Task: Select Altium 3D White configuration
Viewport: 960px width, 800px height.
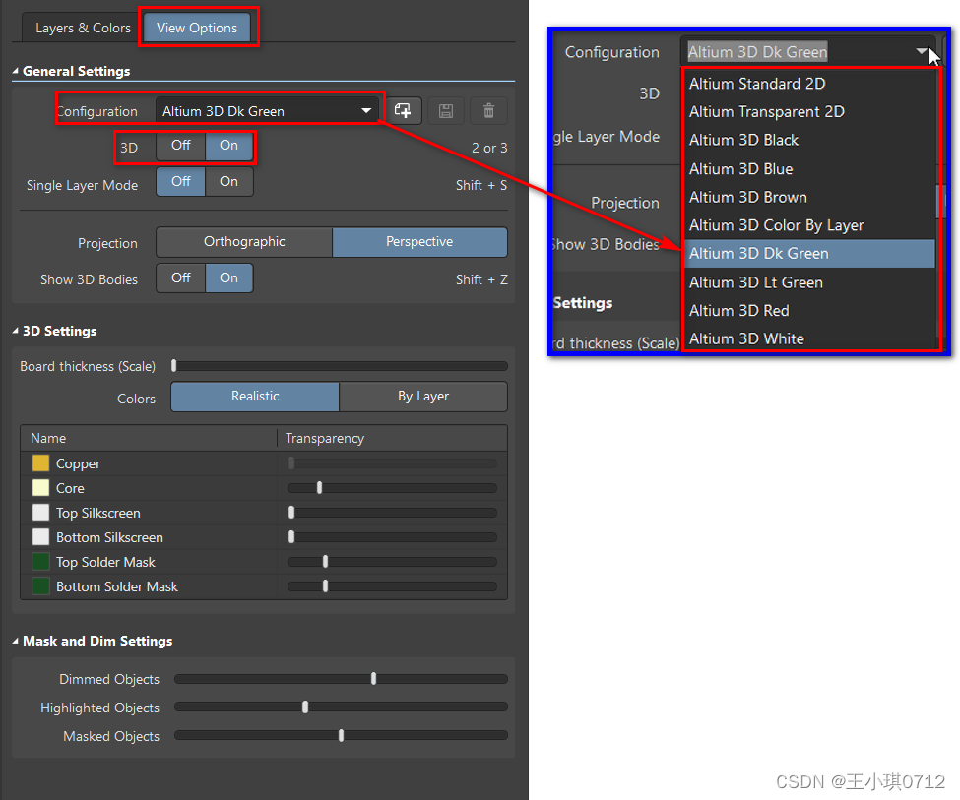Action: (x=809, y=338)
